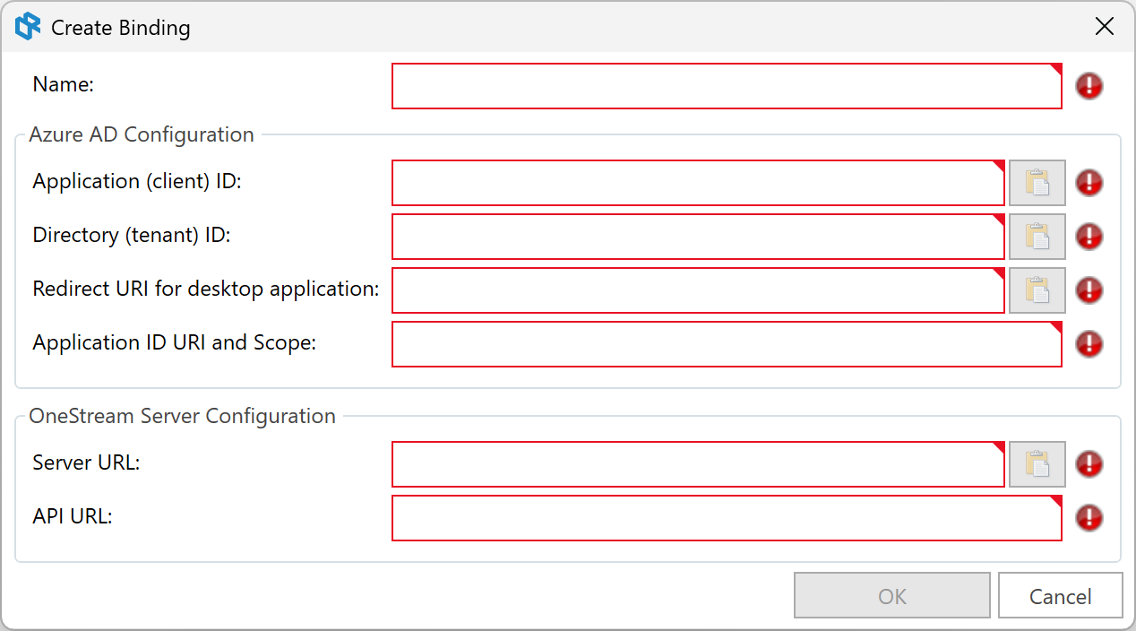Select the Directory (tenant) ID field

[x=698, y=237]
